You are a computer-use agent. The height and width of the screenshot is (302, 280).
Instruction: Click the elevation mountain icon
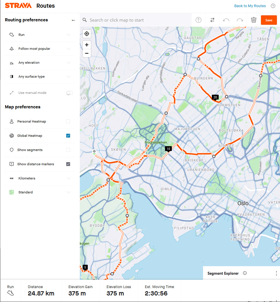tap(12, 63)
